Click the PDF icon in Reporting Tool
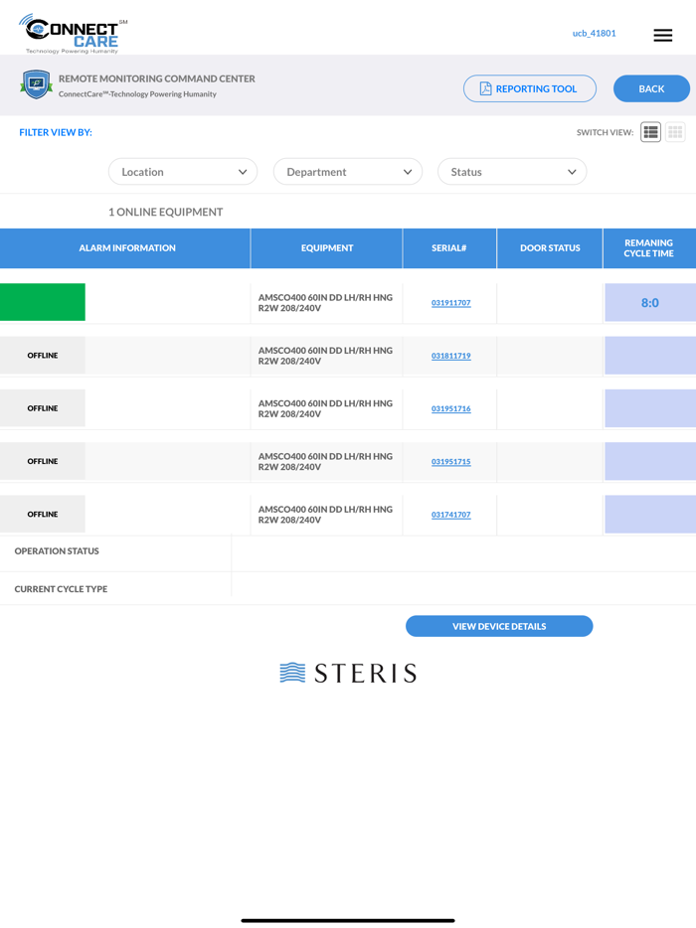This screenshot has height=928, width=696. pos(486,88)
